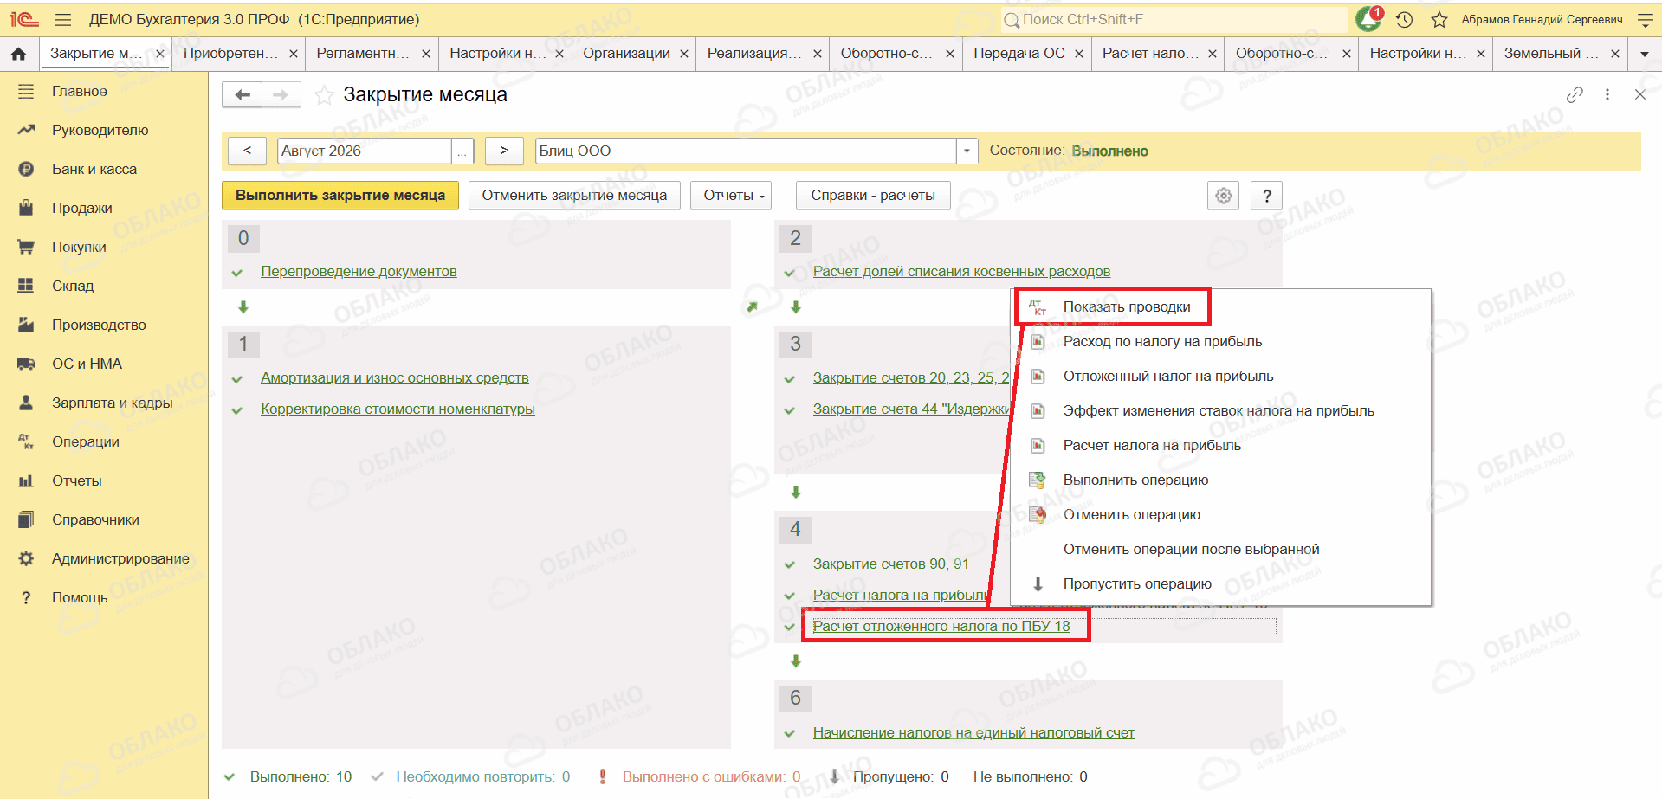Close the Закрытие месяца form
1662x799 pixels.
pos(1640,94)
